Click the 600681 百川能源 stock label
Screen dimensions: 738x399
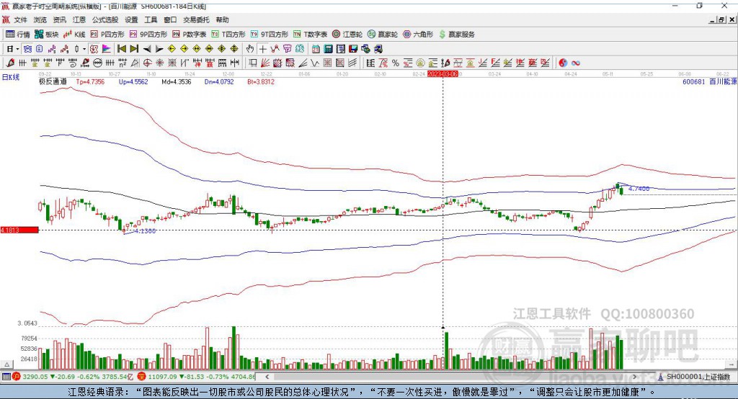coord(709,82)
